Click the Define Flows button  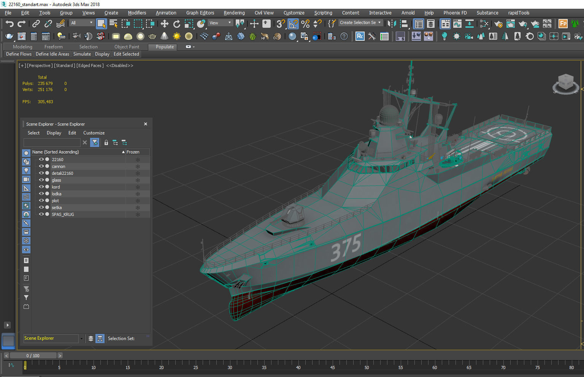[x=19, y=54]
